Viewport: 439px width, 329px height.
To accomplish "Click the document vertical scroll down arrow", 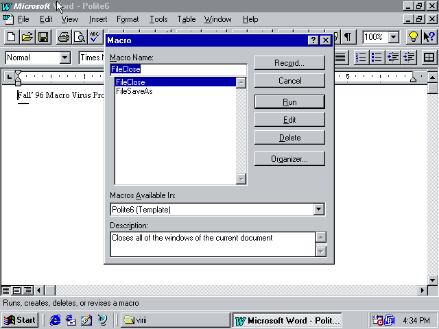I will pyautogui.click(x=432, y=280).
